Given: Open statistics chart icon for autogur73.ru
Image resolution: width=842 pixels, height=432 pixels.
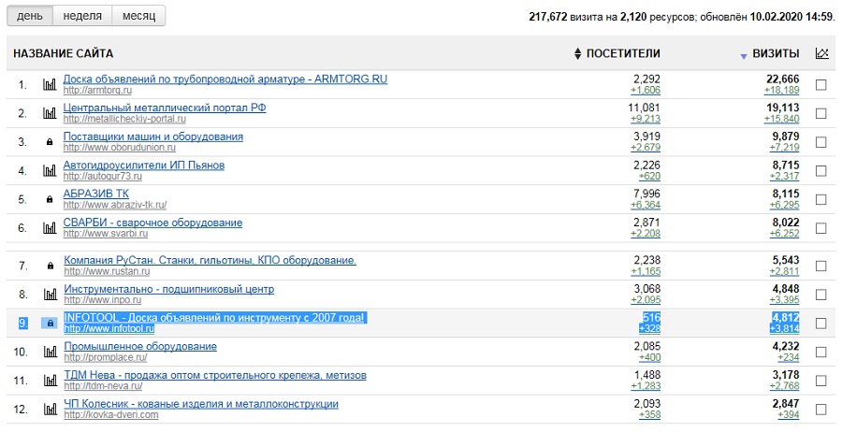Looking at the screenshot, I should [x=50, y=171].
